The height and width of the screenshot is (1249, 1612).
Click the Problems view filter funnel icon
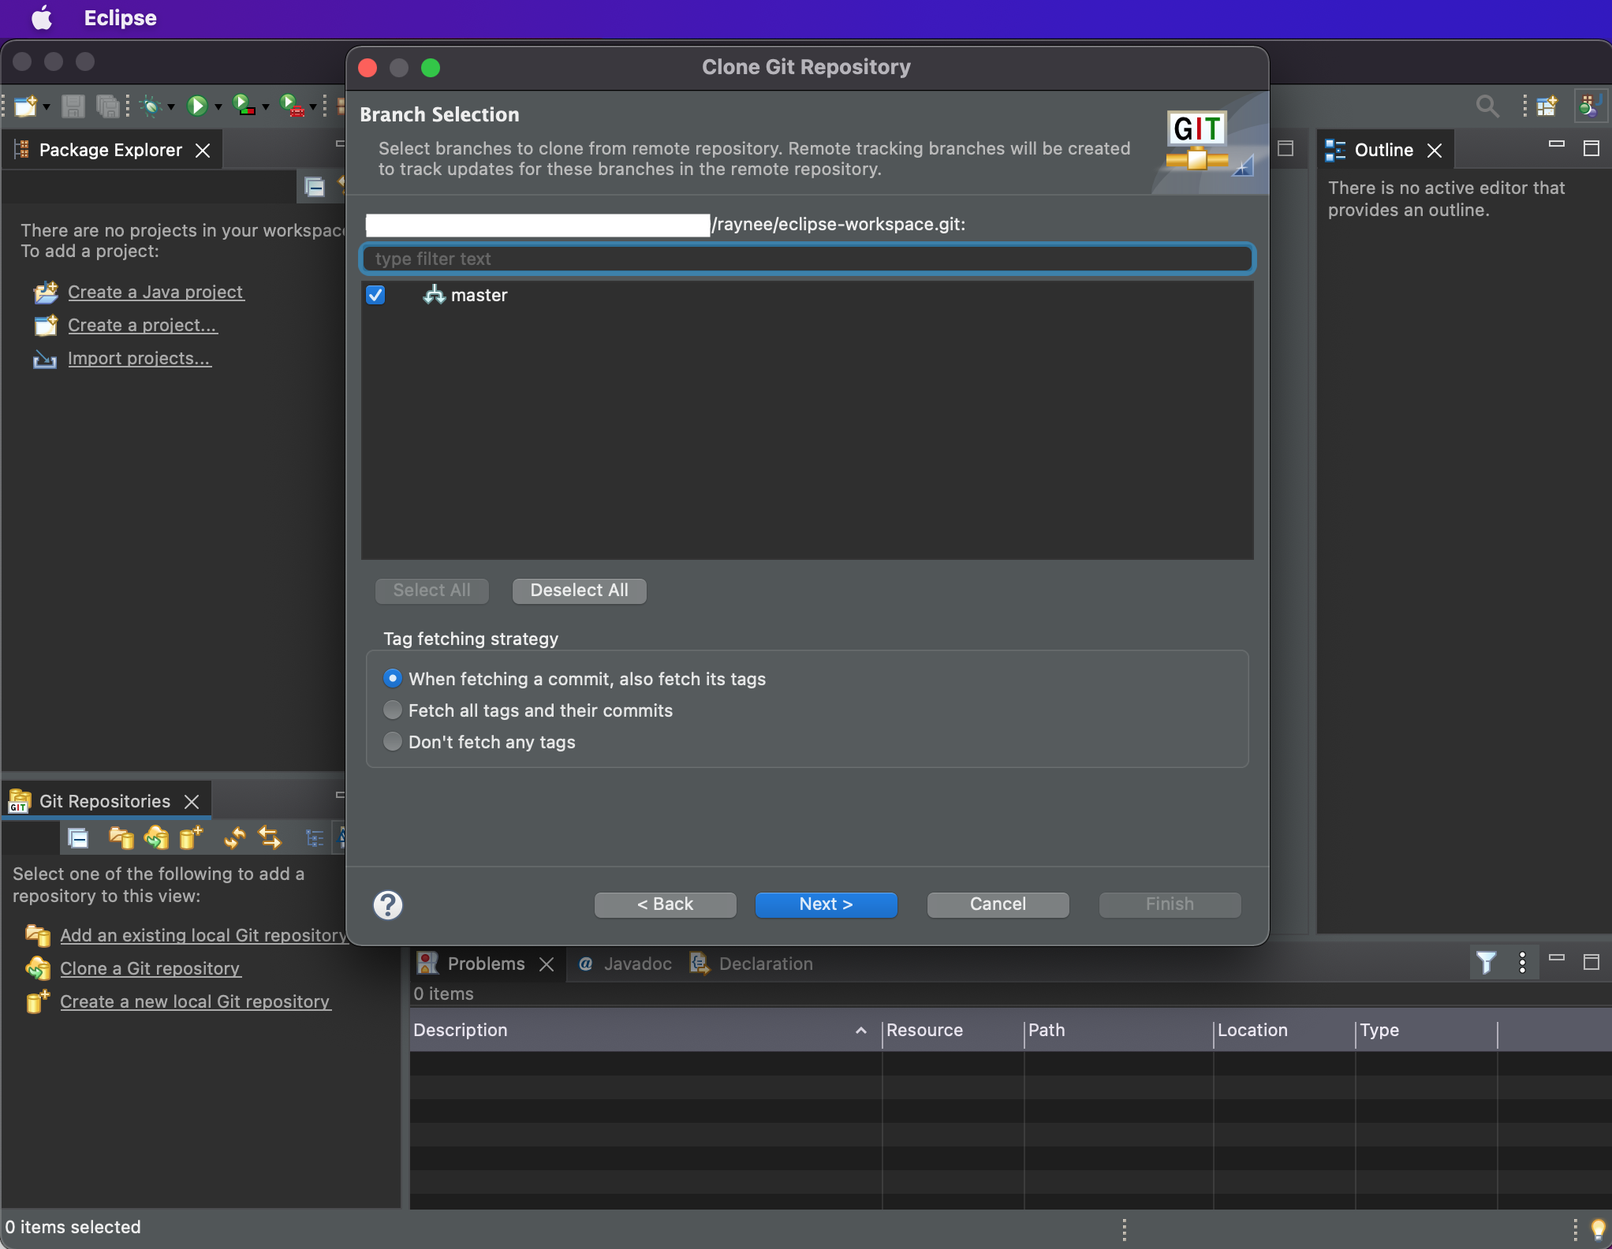(x=1486, y=963)
